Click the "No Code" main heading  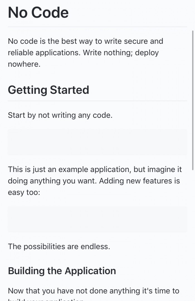point(38,13)
